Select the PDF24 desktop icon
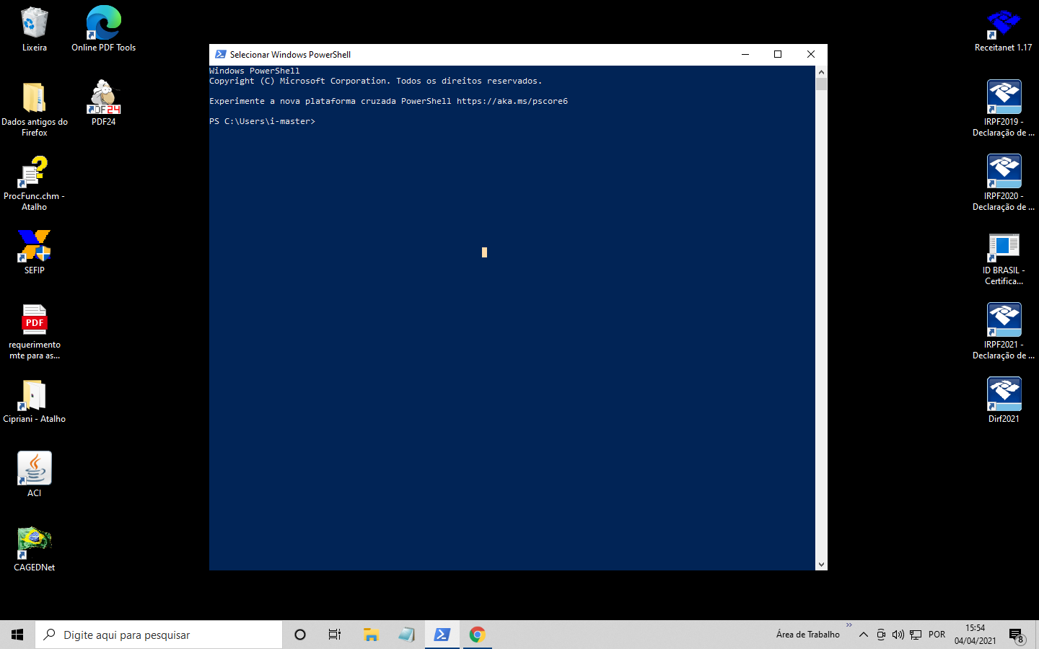Screen dimensions: 1039x649 (x=103, y=102)
